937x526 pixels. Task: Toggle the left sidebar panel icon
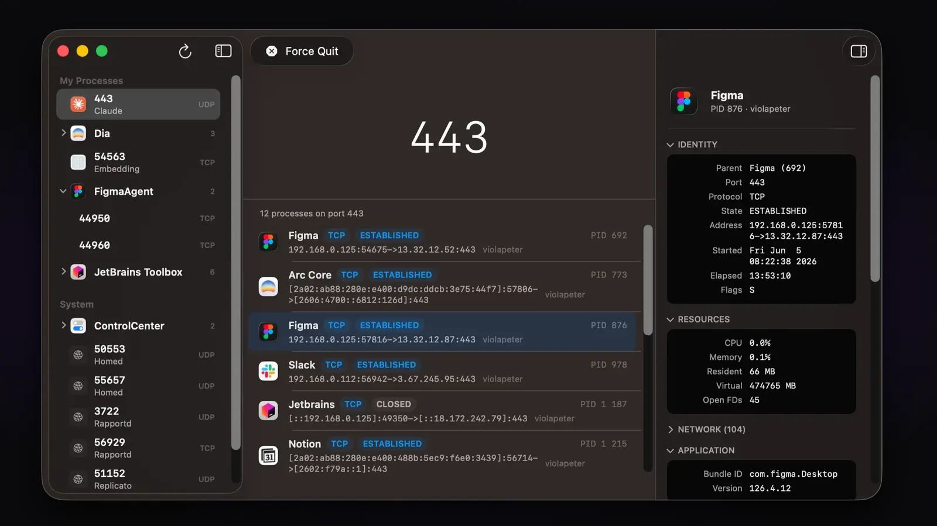(223, 51)
